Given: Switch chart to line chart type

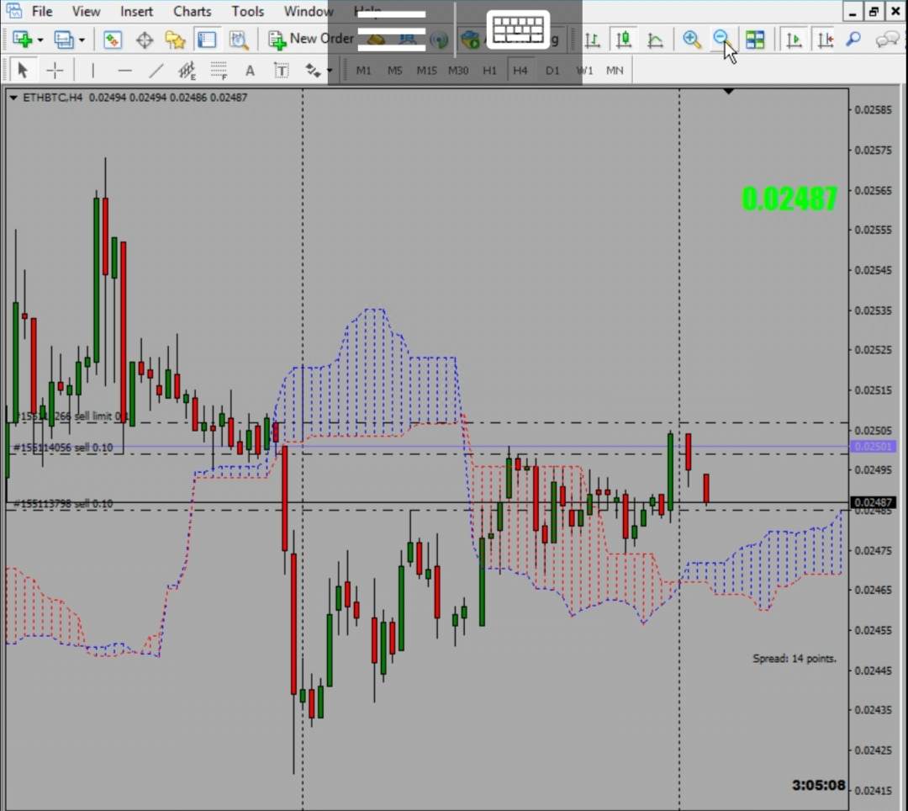Looking at the screenshot, I should pyautogui.click(x=655, y=40).
